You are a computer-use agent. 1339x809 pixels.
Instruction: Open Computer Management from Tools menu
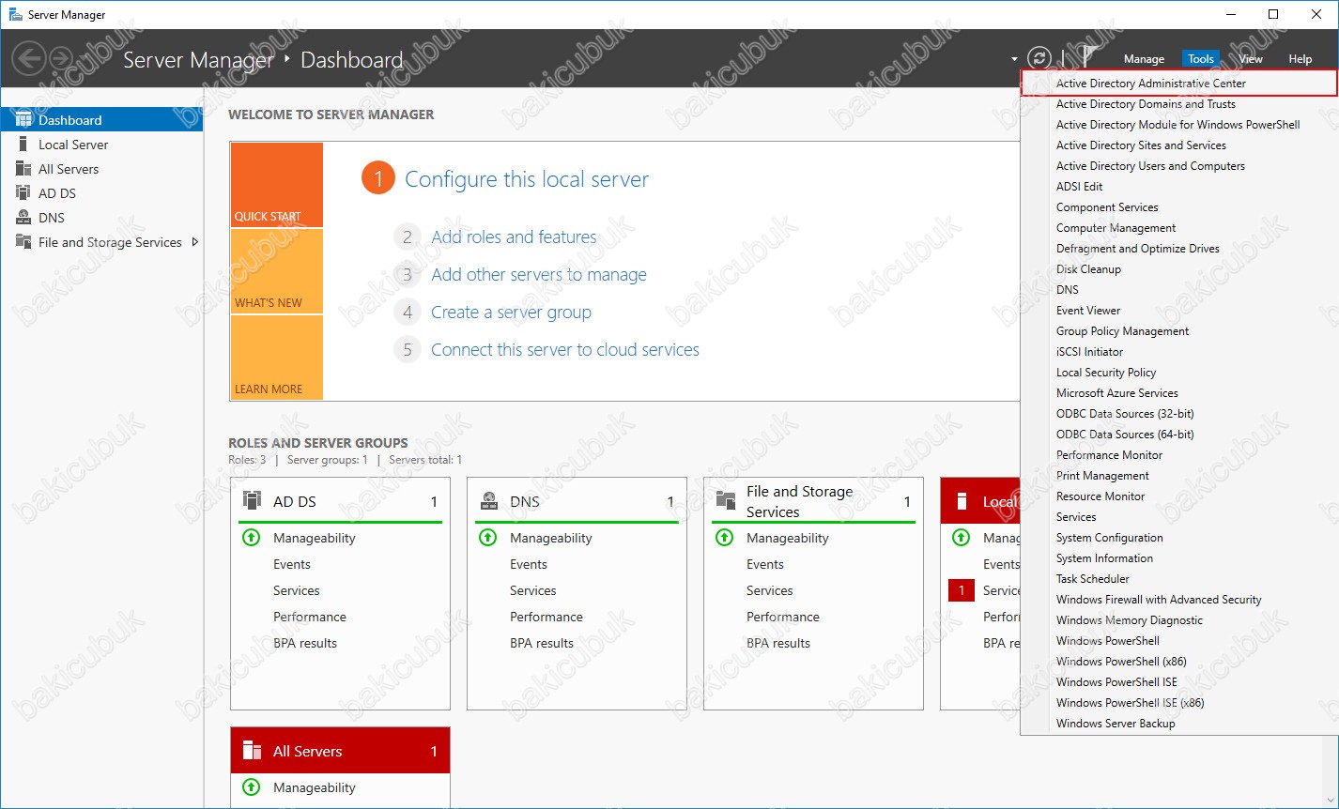point(1116,228)
